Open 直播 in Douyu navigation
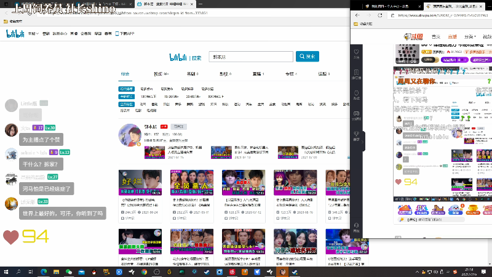The height and width of the screenshot is (277, 492). 452,37
